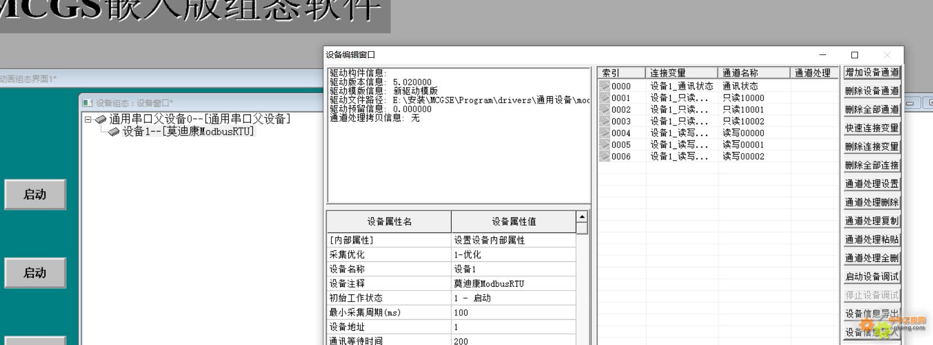Click the upper 启动 button on teal panel

coord(35,194)
